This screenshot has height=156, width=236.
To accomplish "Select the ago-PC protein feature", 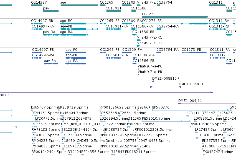I will [76, 52].
